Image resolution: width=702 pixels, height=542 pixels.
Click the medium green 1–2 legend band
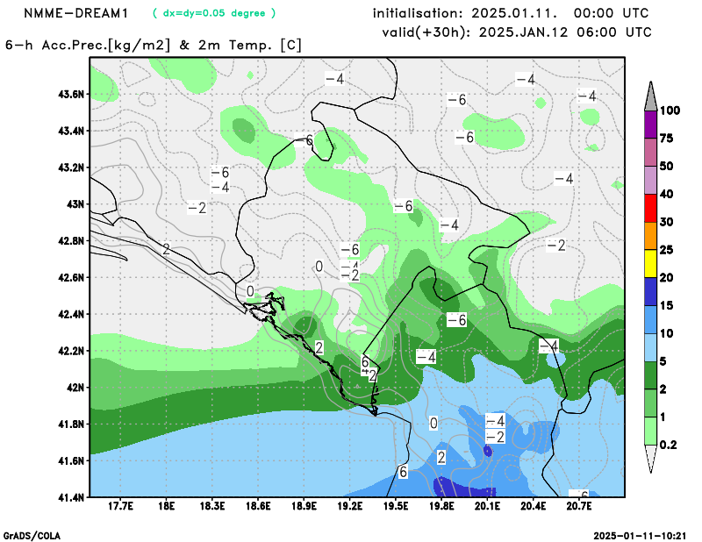650,403
